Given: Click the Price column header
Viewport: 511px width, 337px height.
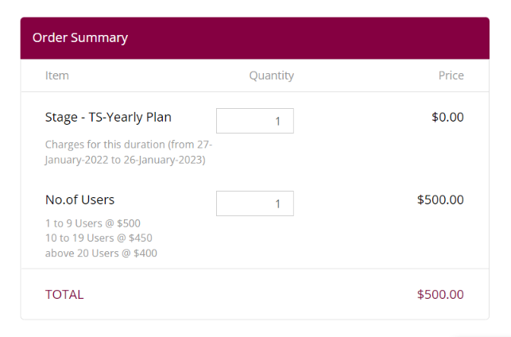Looking at the screenshot, I should tap(451, 76).
